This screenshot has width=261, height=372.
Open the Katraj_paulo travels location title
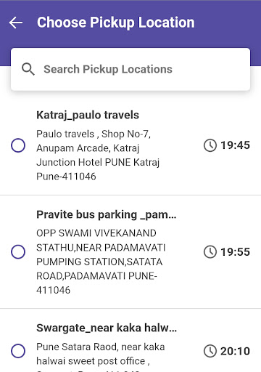[88, 115]
